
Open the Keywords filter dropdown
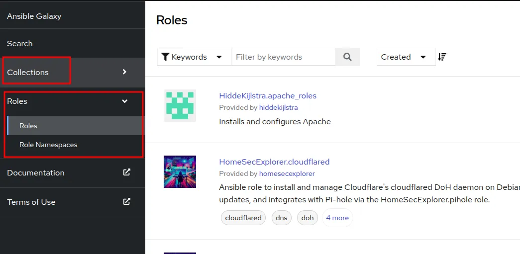pos(195,57)
